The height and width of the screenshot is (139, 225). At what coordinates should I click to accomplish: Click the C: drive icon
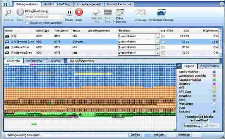pos(7,36)
